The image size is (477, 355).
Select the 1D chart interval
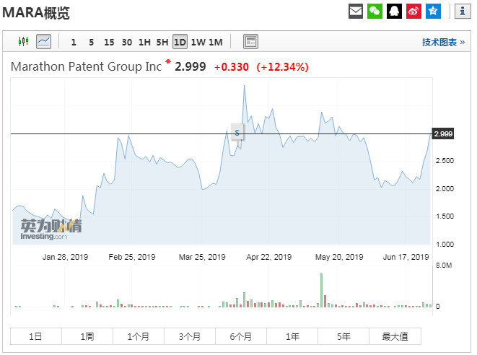(x=180, y=42)
